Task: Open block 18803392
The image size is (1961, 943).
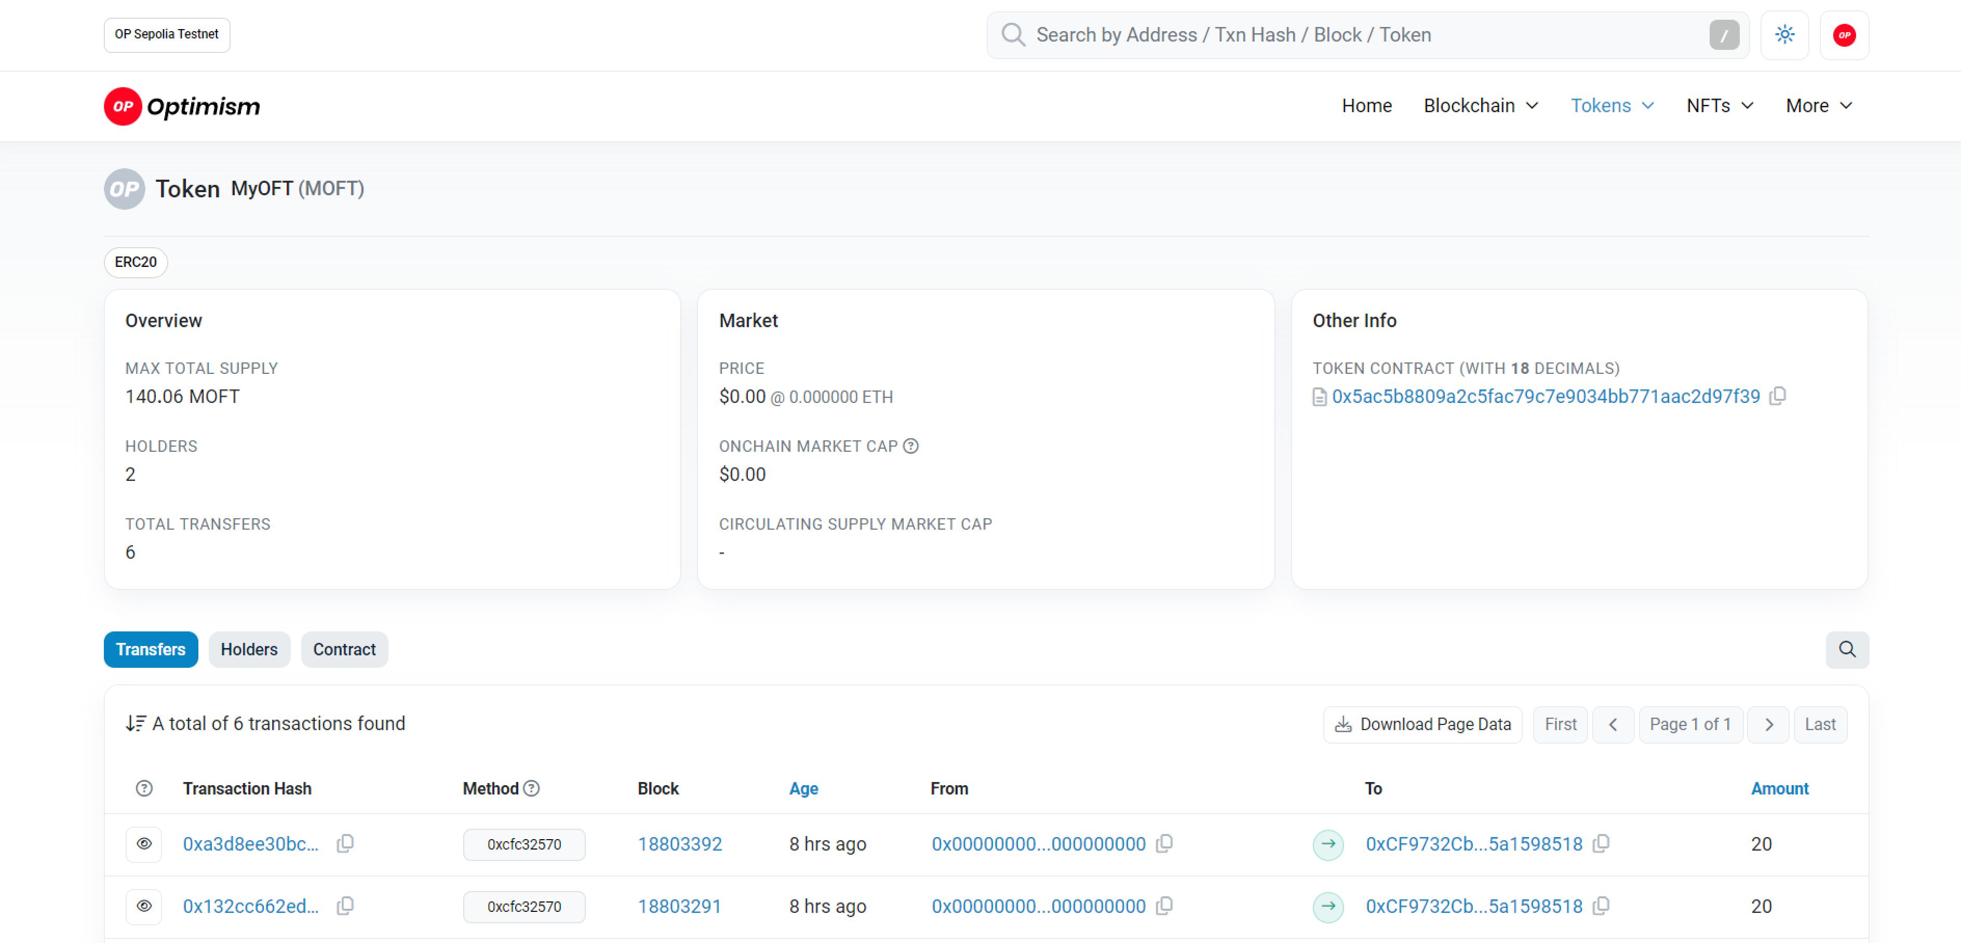Action: [x=679, y=844]
